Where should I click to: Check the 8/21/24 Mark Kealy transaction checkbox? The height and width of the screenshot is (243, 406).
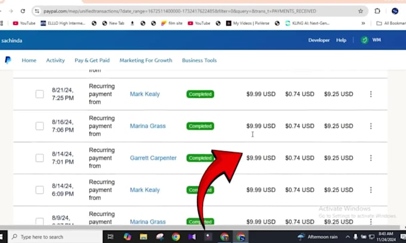point(39,94)
